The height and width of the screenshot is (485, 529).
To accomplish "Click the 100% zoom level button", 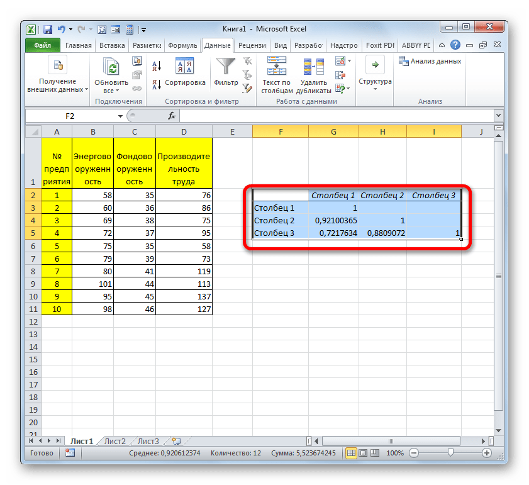I will 395,453.
